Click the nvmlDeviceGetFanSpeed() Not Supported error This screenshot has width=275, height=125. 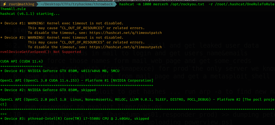pos(41,52)
